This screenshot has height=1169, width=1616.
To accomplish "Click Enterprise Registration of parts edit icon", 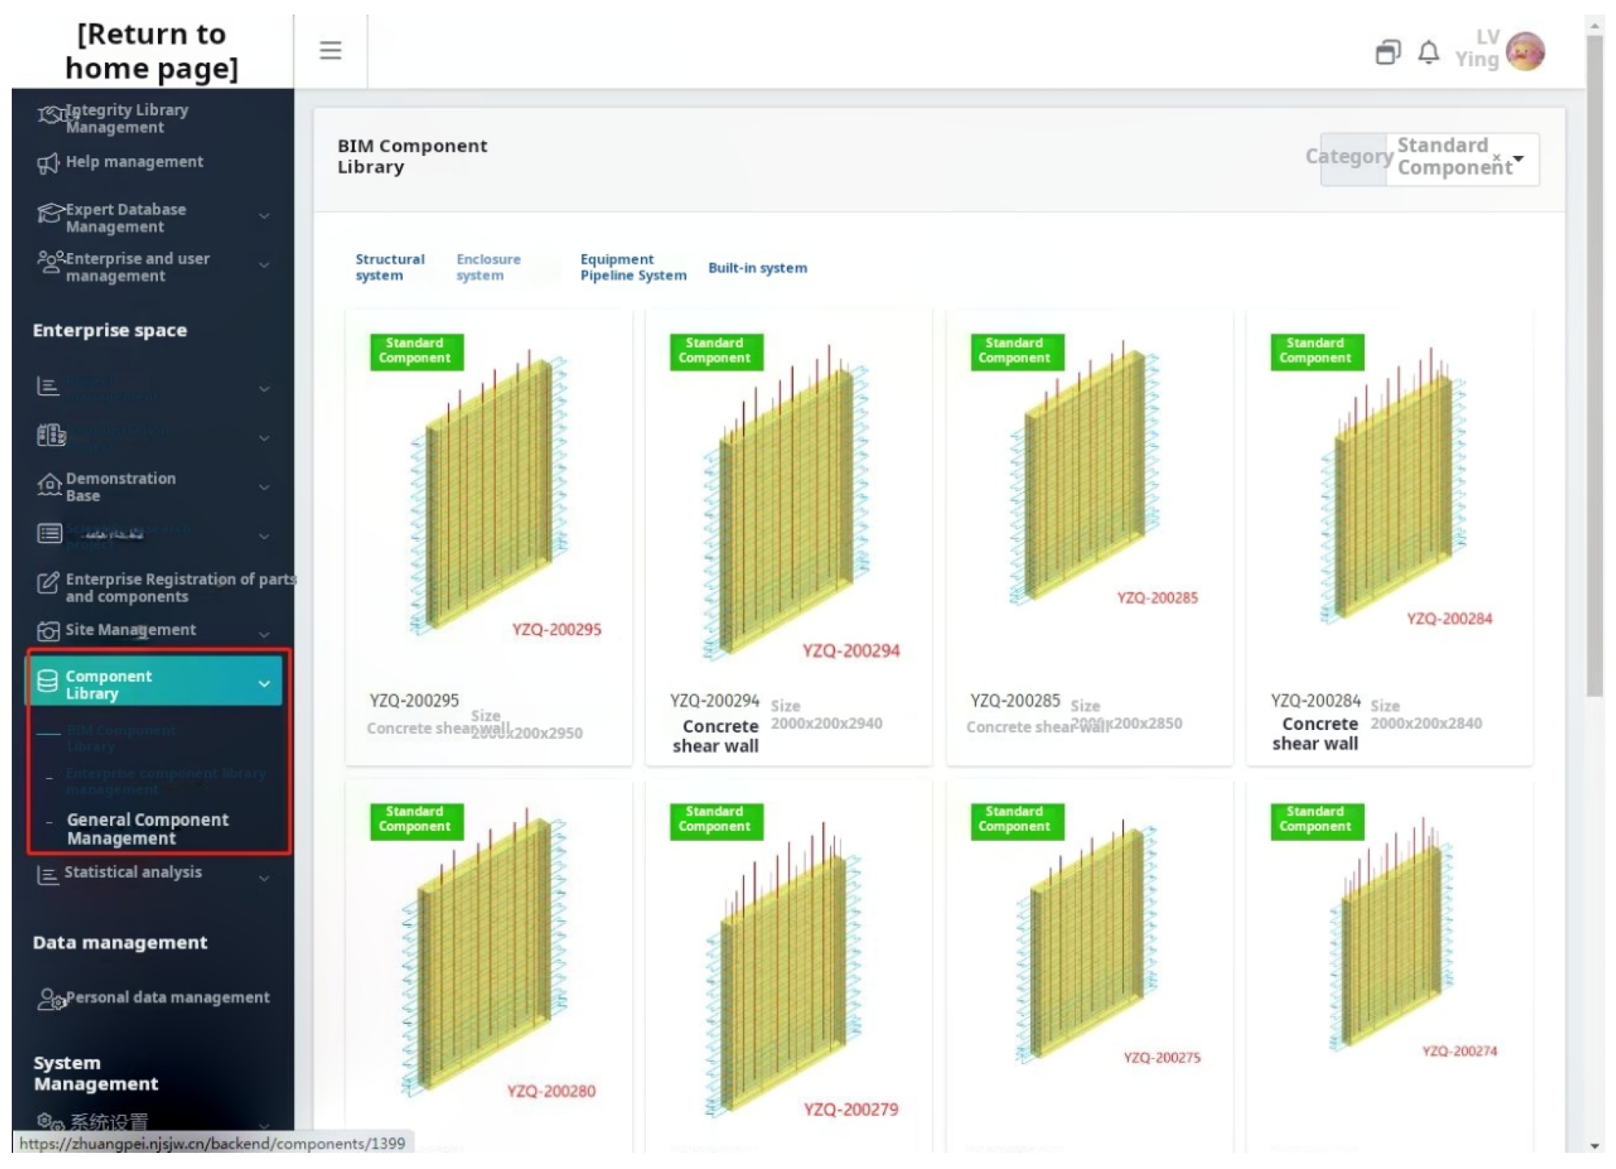I will click(48, 583).
